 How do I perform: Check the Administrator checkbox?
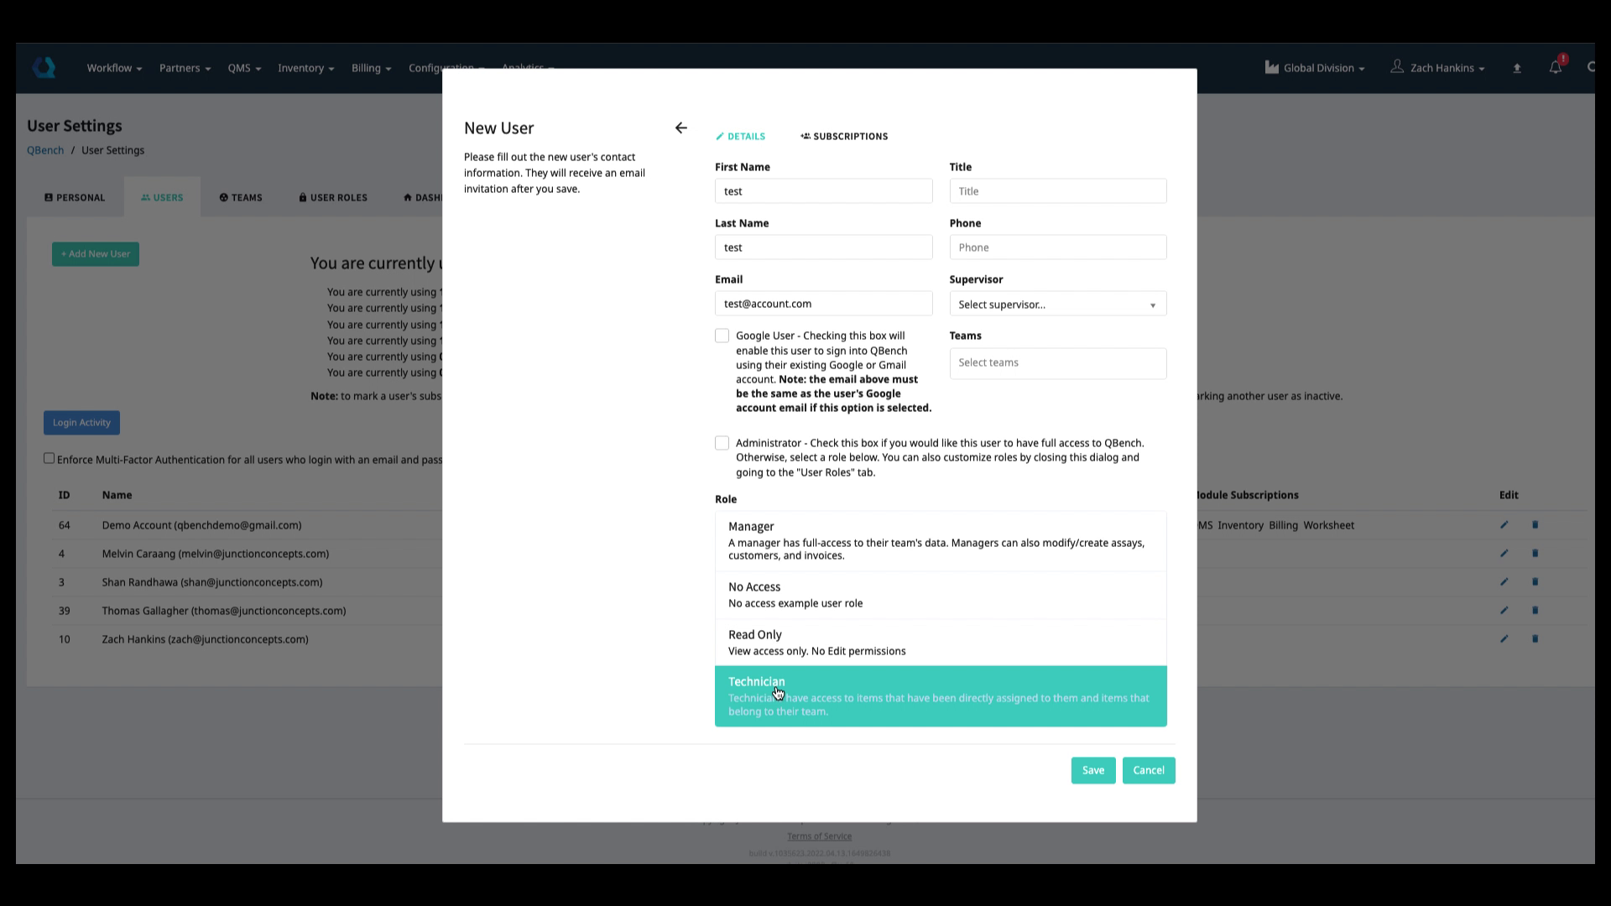[x=722, y=443]
